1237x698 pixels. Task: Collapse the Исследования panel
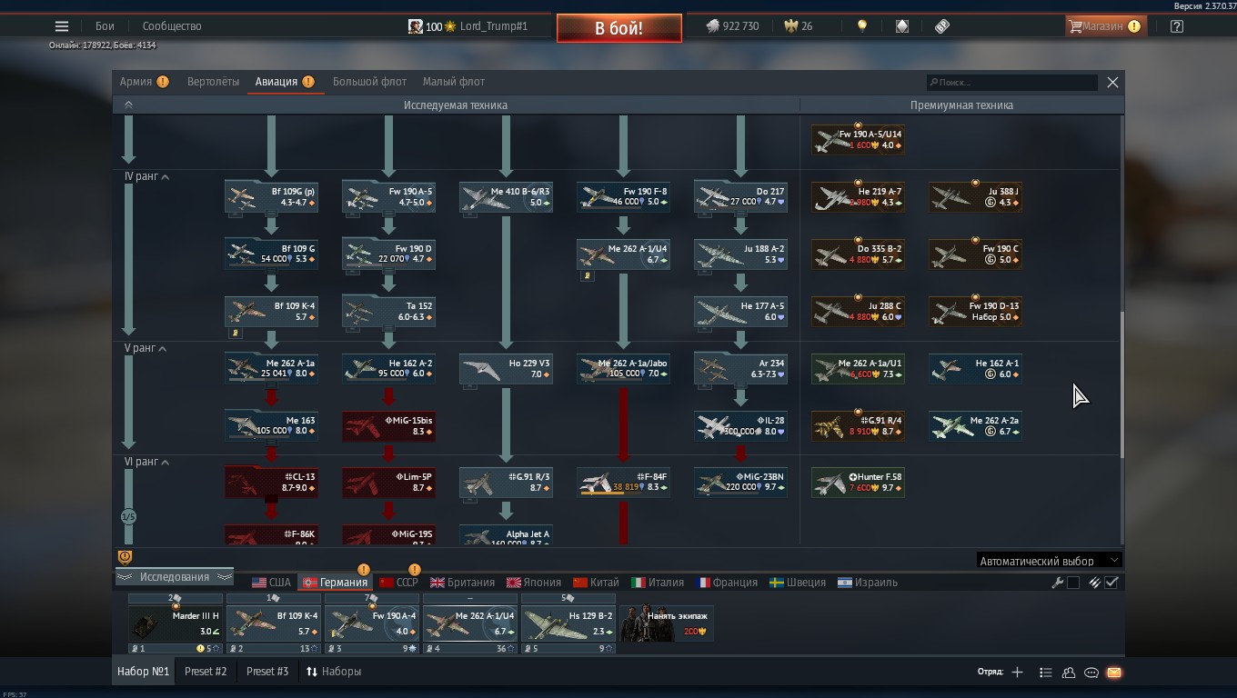(174, 577)
